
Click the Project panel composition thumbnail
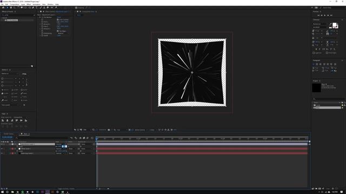point(316,88)
